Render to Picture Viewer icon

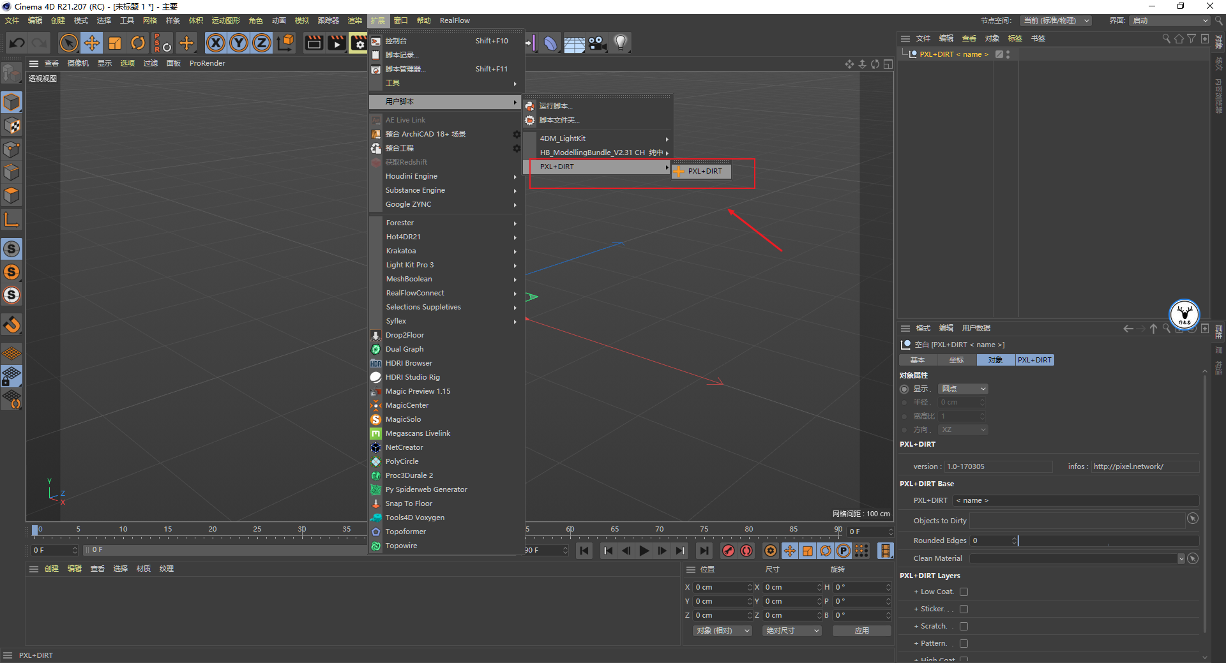pyautogui.click(x=337, y=43)
